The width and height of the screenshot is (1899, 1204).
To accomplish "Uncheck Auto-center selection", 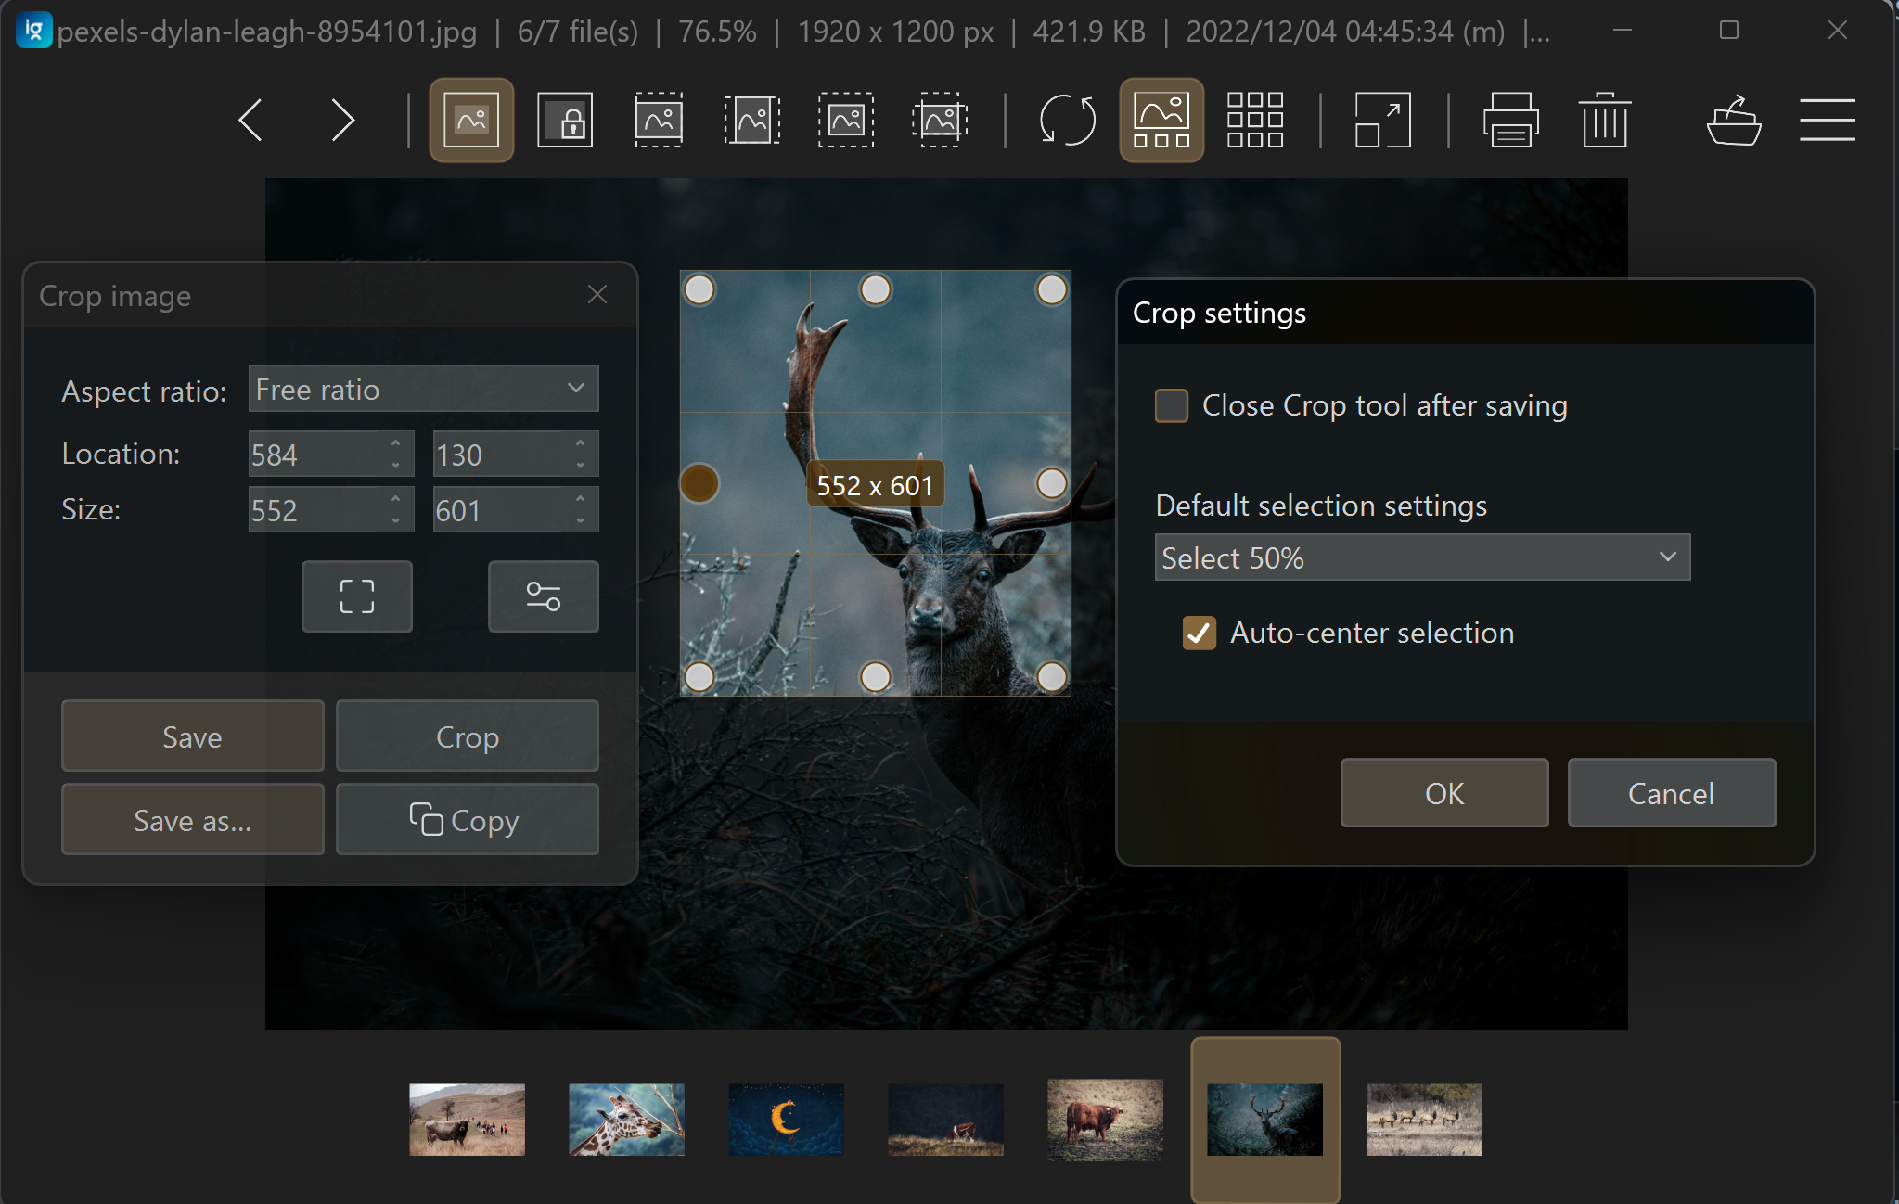I will pyautogui.click(x=1199, y=633).
